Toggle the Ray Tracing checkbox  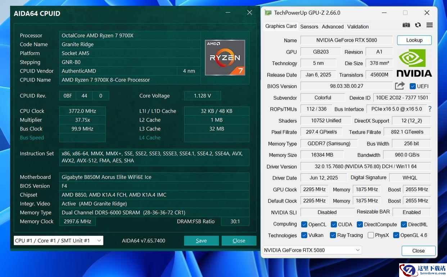333,235
